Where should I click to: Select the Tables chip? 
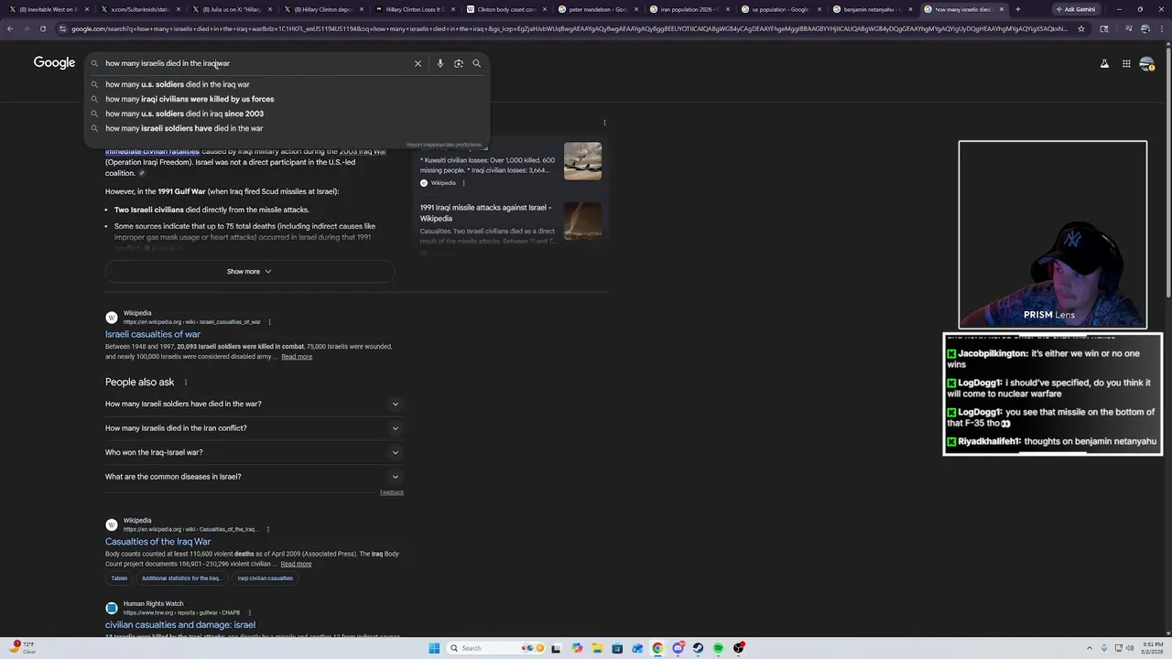(x=119, y=578)
